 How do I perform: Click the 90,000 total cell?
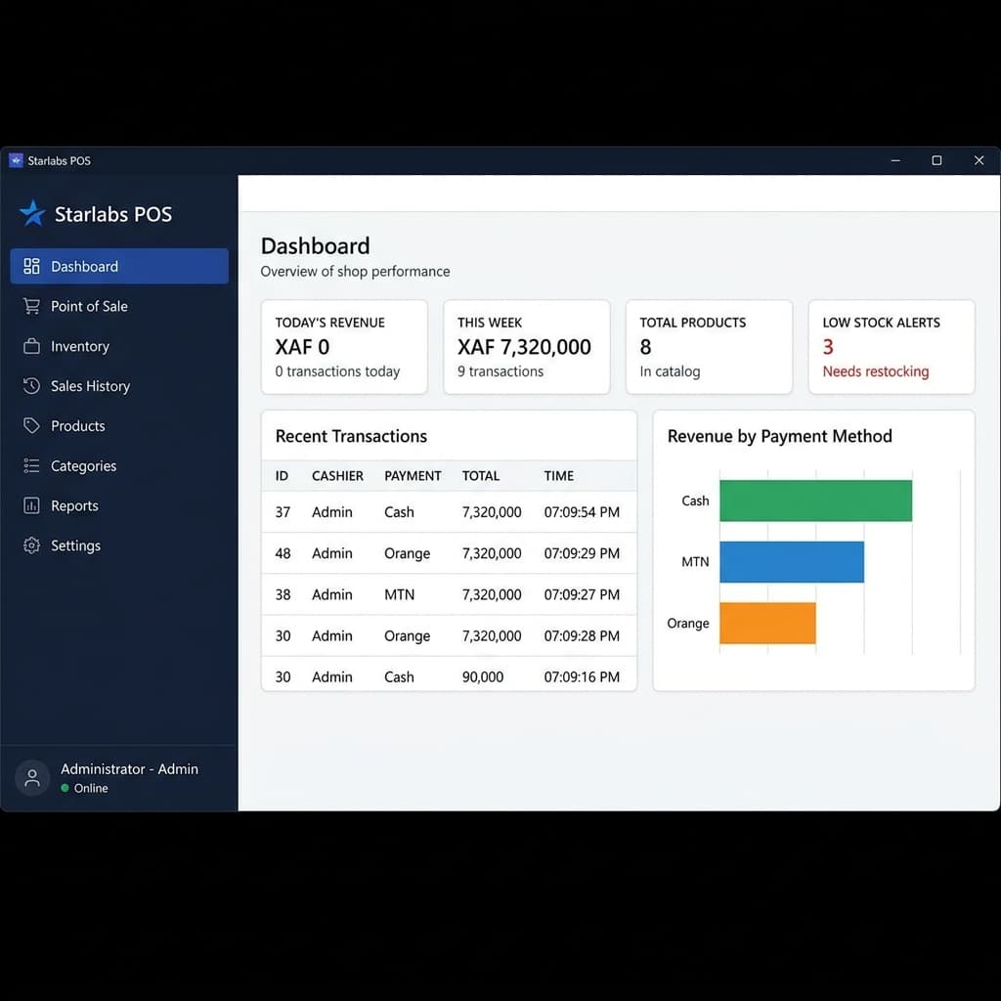483,676
